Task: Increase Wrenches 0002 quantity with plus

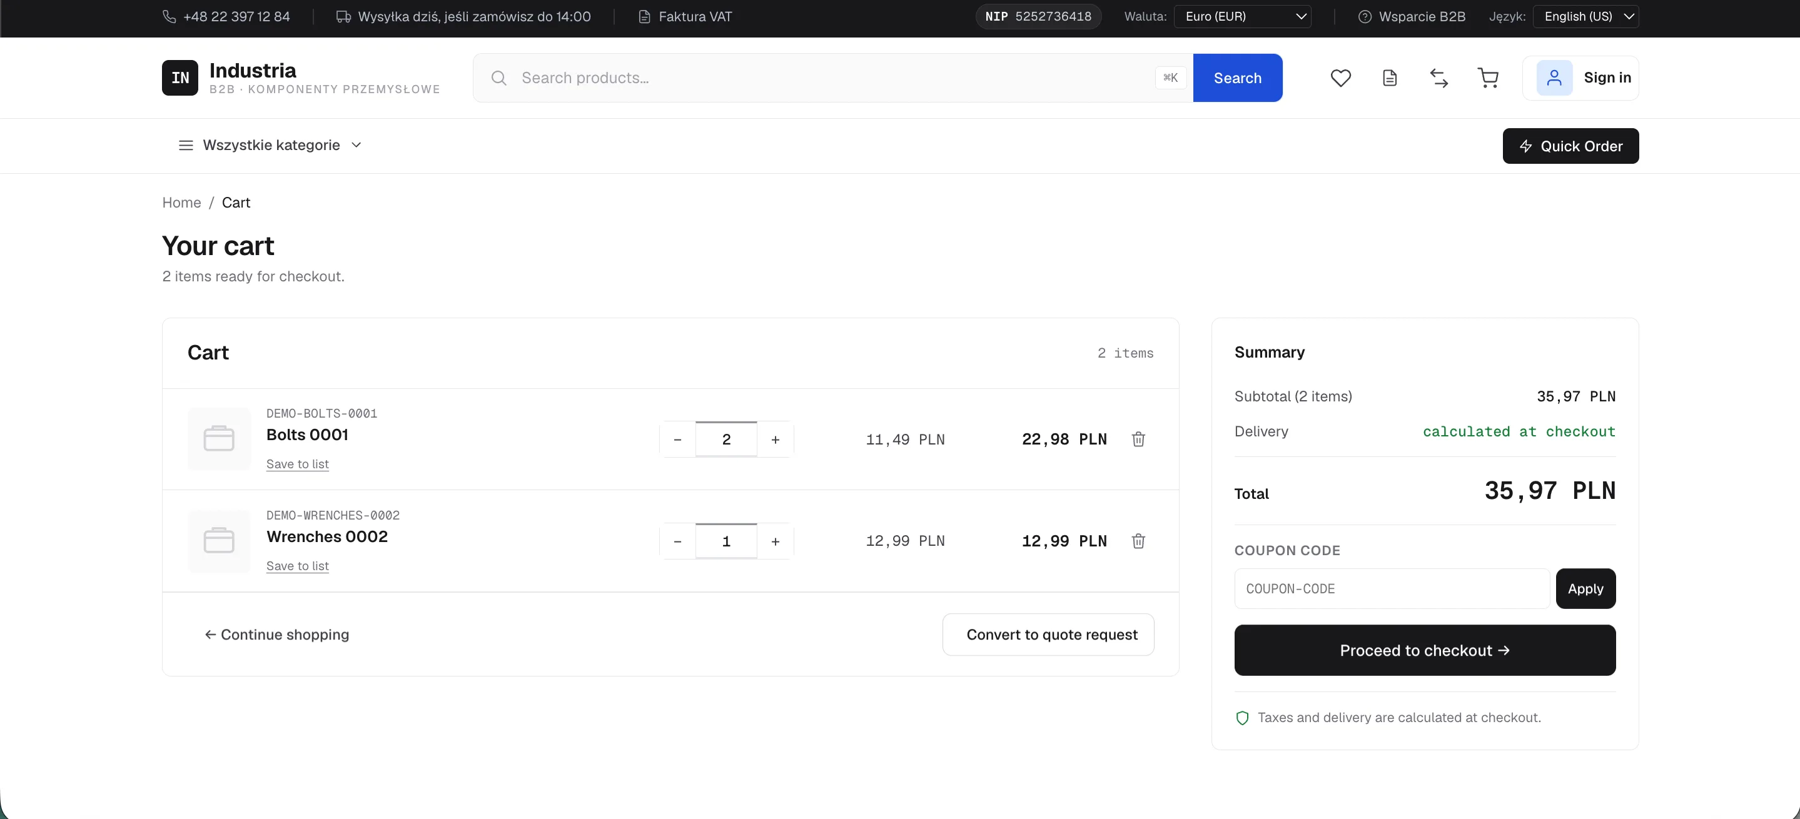Action: pyautogui.click(x=775, y=542)
